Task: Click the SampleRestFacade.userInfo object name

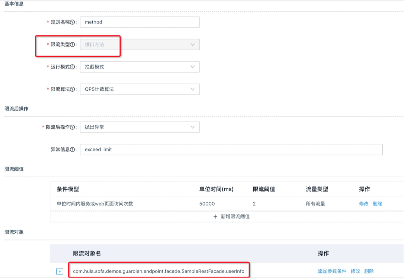Action: click(x=158, y=271)
